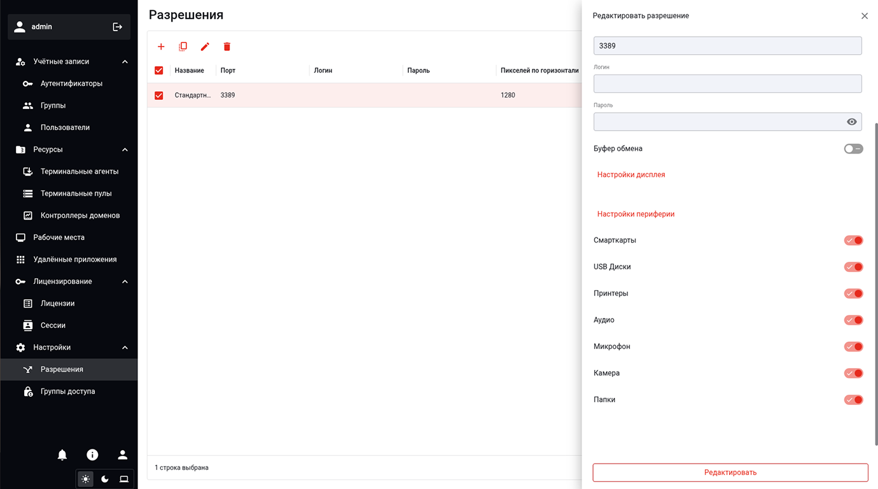This screenshot has height=489, width=878.
Task: Click the Редактировать submit button
Action: (730, 472)
